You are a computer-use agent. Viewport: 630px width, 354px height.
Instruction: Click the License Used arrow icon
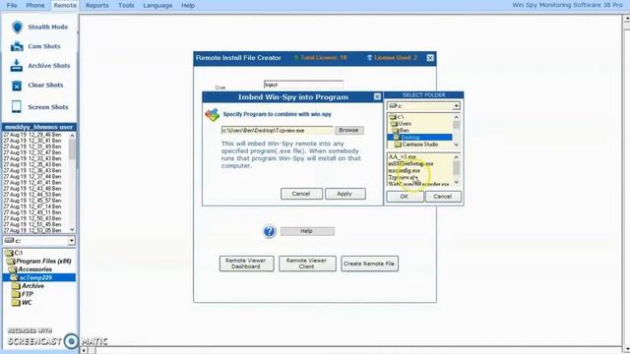[x=370, y=58]
